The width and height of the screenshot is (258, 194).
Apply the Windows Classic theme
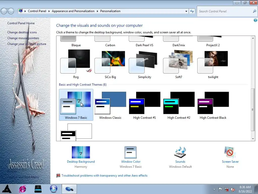[x=110, y=105]
